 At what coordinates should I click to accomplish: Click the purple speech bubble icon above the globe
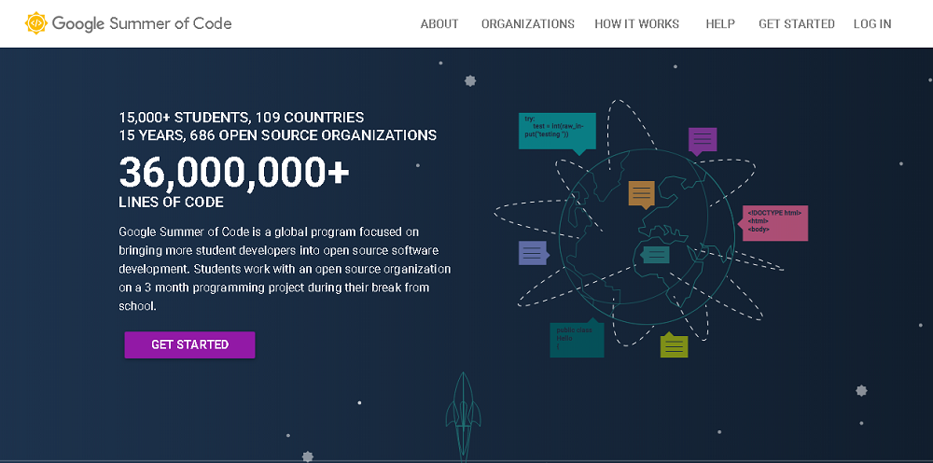click(702, 140)
